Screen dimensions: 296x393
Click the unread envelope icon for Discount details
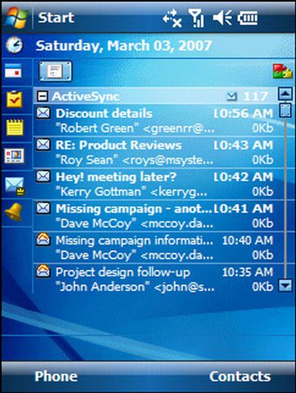pyautogui.click(x=43, y=113)
